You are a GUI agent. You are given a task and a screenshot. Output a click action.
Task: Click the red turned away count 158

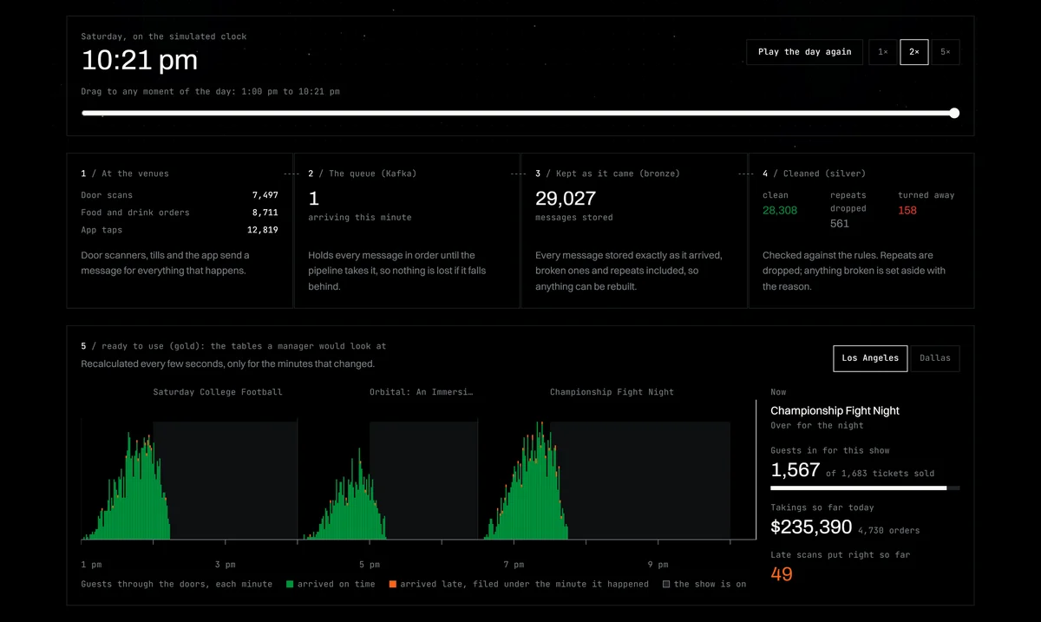tap(907, 210)
